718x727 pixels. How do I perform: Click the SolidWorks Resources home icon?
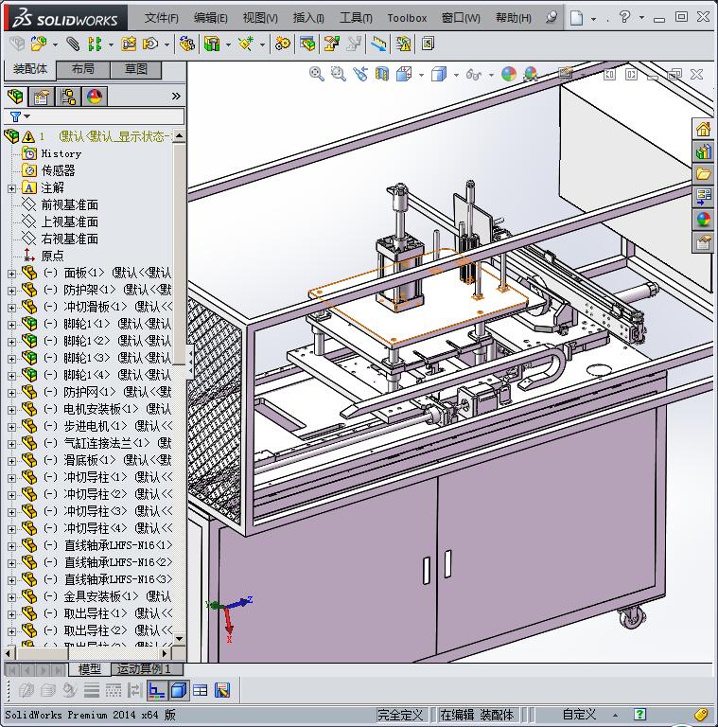(x=703, y=129)
